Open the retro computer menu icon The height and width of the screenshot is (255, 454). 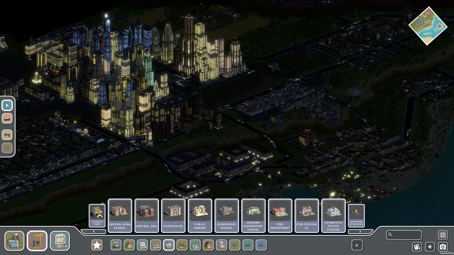point(60,241)
